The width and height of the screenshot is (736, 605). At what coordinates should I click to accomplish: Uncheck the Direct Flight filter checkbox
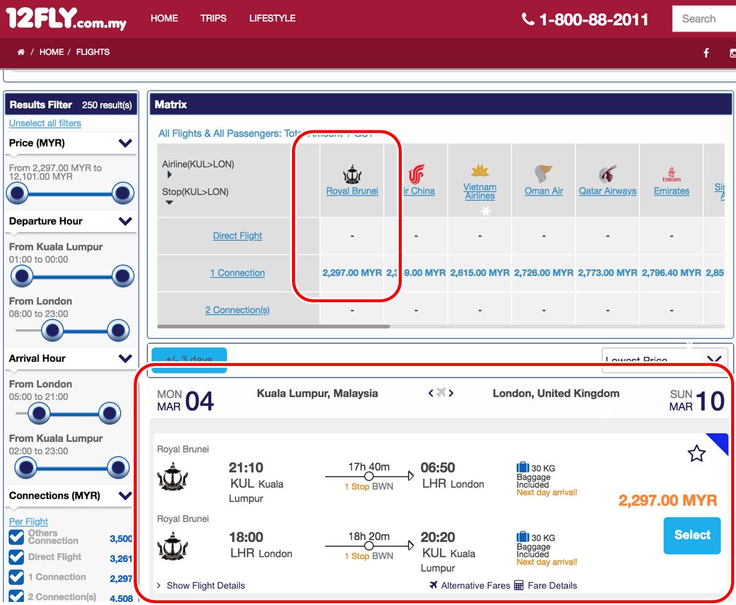click(17, 557)
